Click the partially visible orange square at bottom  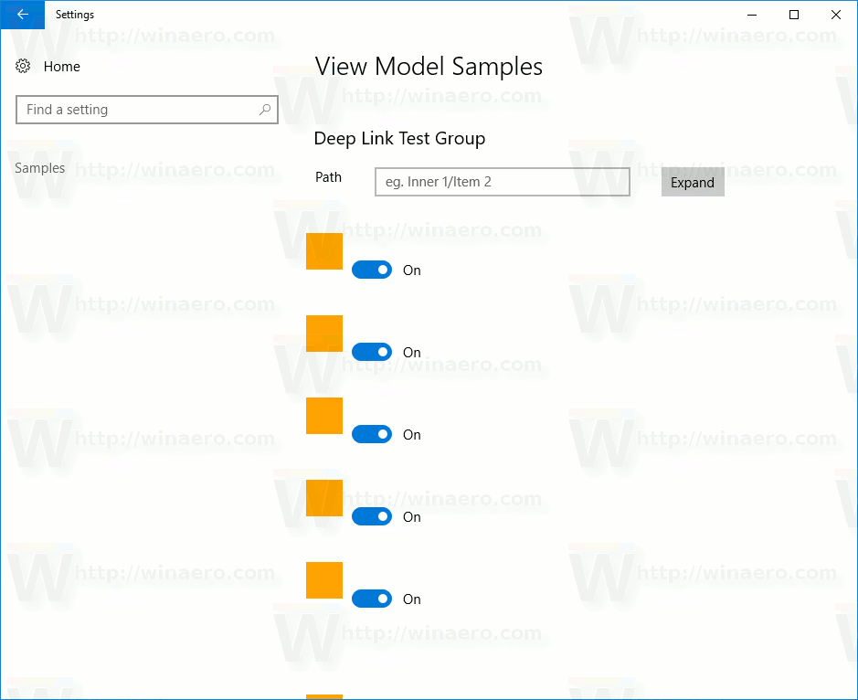coord(324,695)
